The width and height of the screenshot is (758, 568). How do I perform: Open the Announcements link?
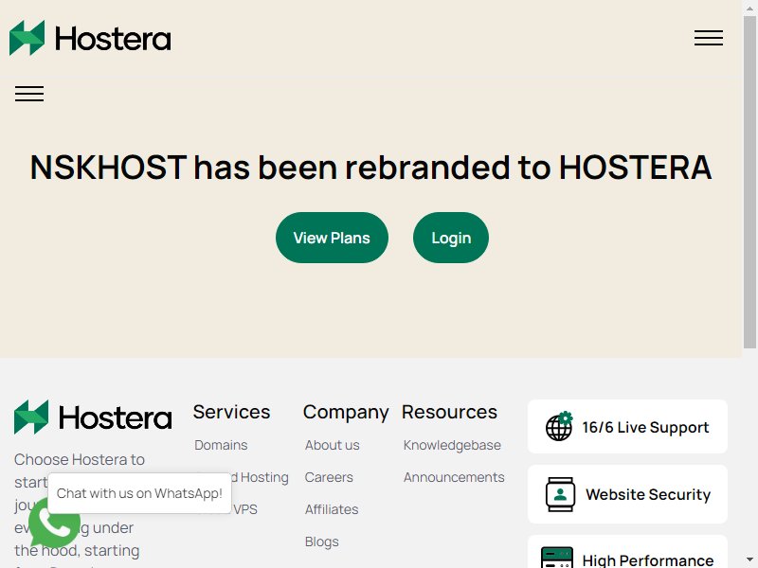point(454,477)
